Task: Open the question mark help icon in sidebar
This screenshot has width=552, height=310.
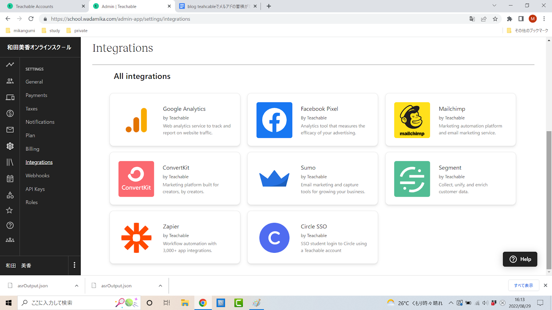Action: [x=10, y=225]
